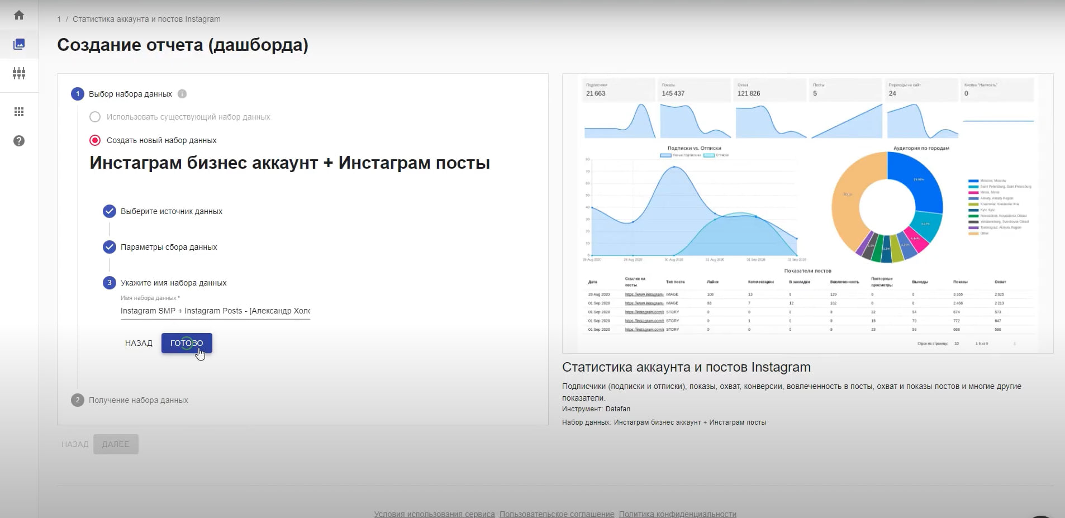Click the ДАЛЕЕ button
Image resolution: width=1065 pixels, height=518 pixels.
point(116,444)
